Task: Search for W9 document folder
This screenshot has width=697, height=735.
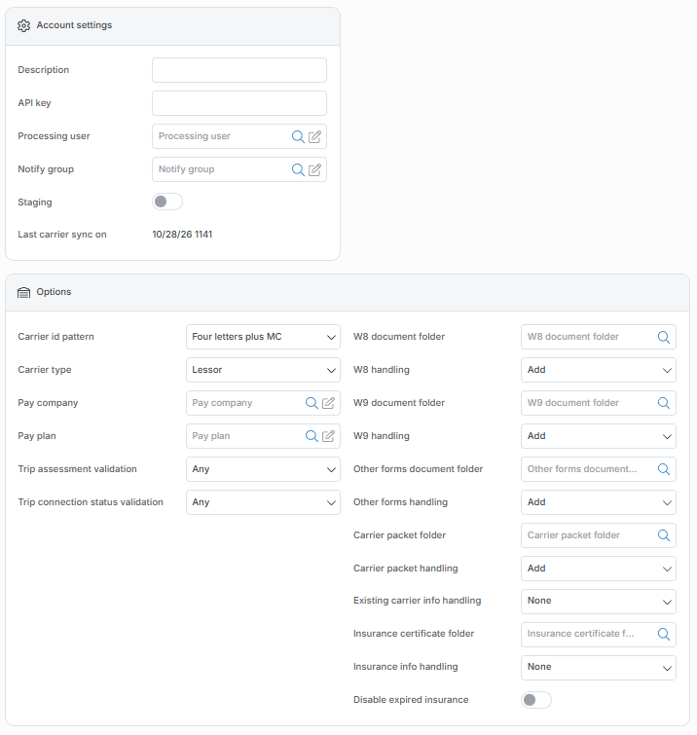Action: (x=664, y=403)
